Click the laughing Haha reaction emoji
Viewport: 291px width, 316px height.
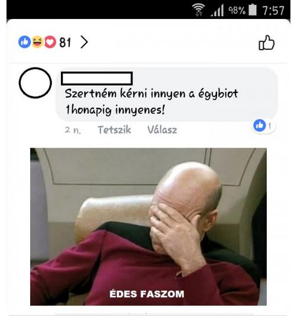(37, 42)
